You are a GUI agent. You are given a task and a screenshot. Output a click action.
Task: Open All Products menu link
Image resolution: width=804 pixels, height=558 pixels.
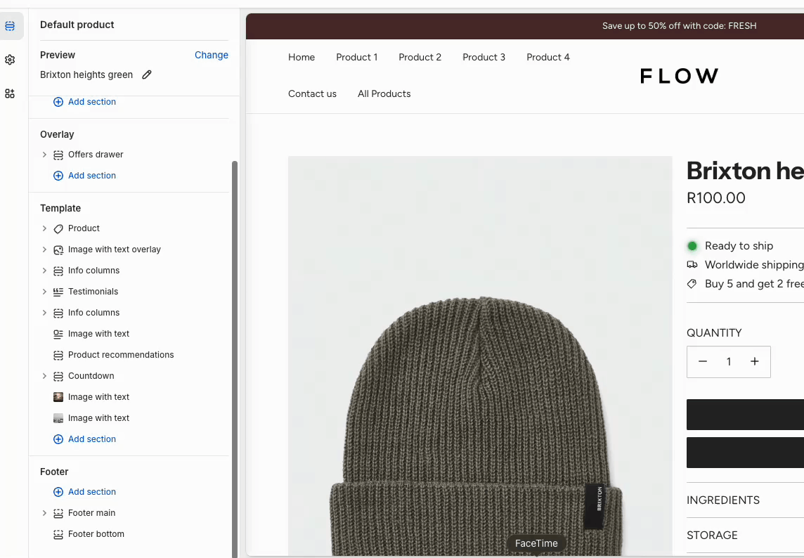tap(384, 94)
